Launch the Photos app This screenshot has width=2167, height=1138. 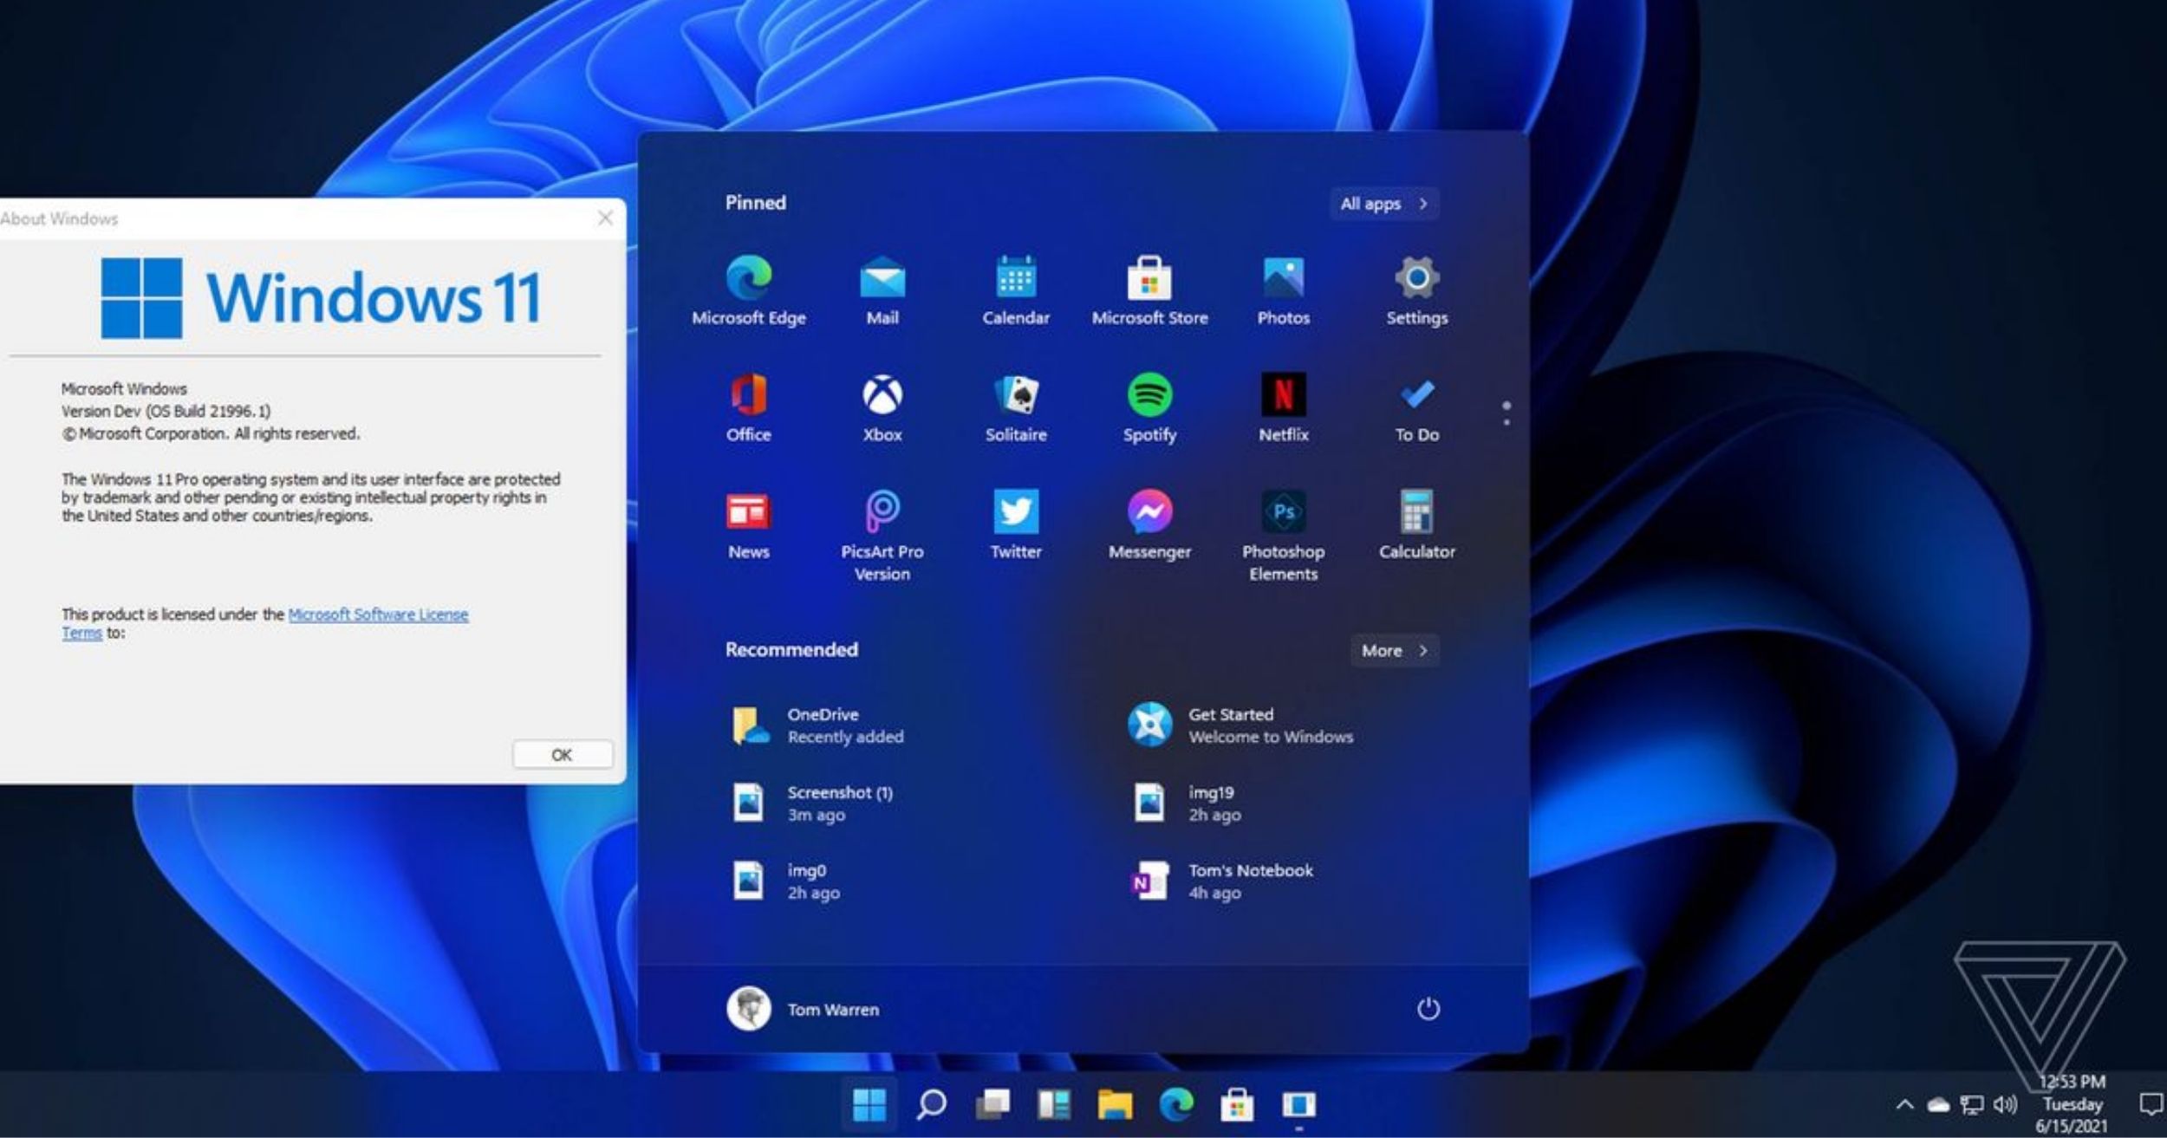pos(1284,291)
